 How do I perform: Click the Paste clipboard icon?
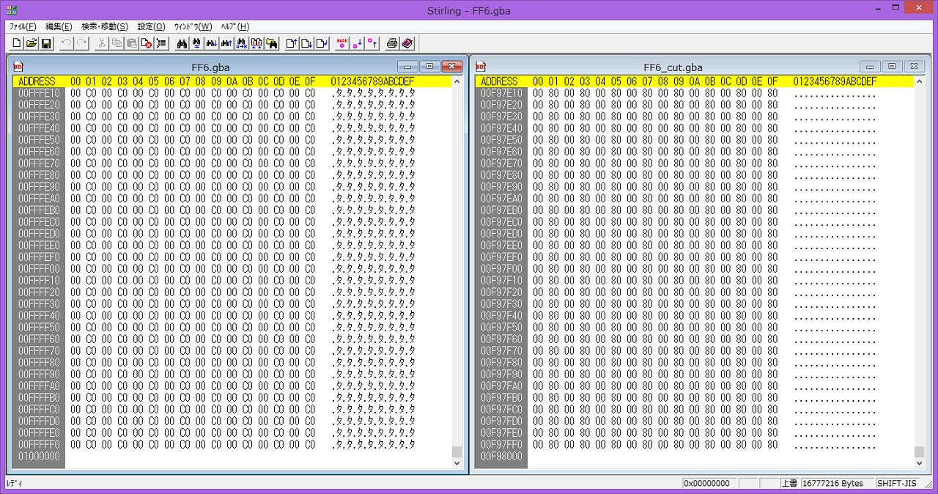(132, 43)
